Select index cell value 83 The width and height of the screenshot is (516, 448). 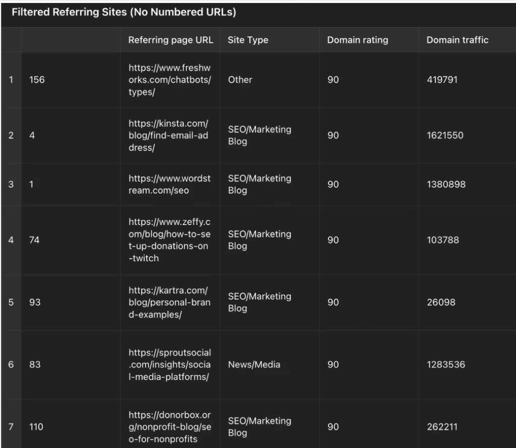[x=35, y=364]
